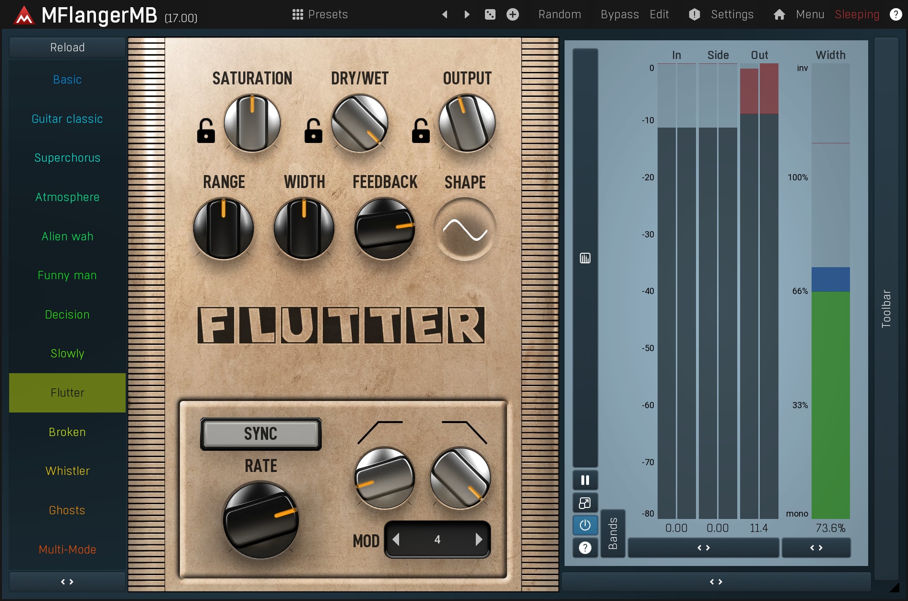908x601 pixels.
Task: Click the dice randomize icon
Action: pyautogui.click(x=490, y=14)
